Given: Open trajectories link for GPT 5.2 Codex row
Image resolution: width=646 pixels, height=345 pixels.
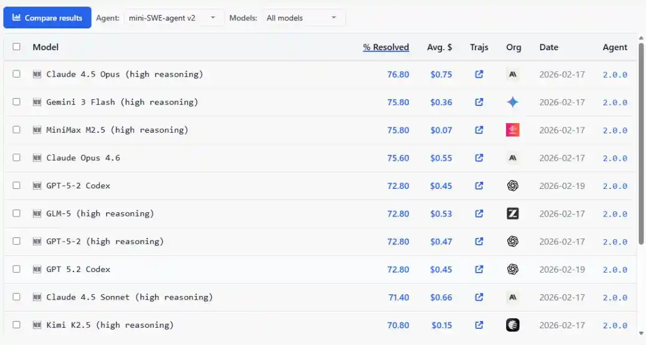Looking at the screenshot, I should pos(479,269).
